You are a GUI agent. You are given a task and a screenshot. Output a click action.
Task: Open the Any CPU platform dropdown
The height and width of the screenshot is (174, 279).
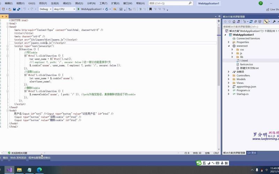64,9
